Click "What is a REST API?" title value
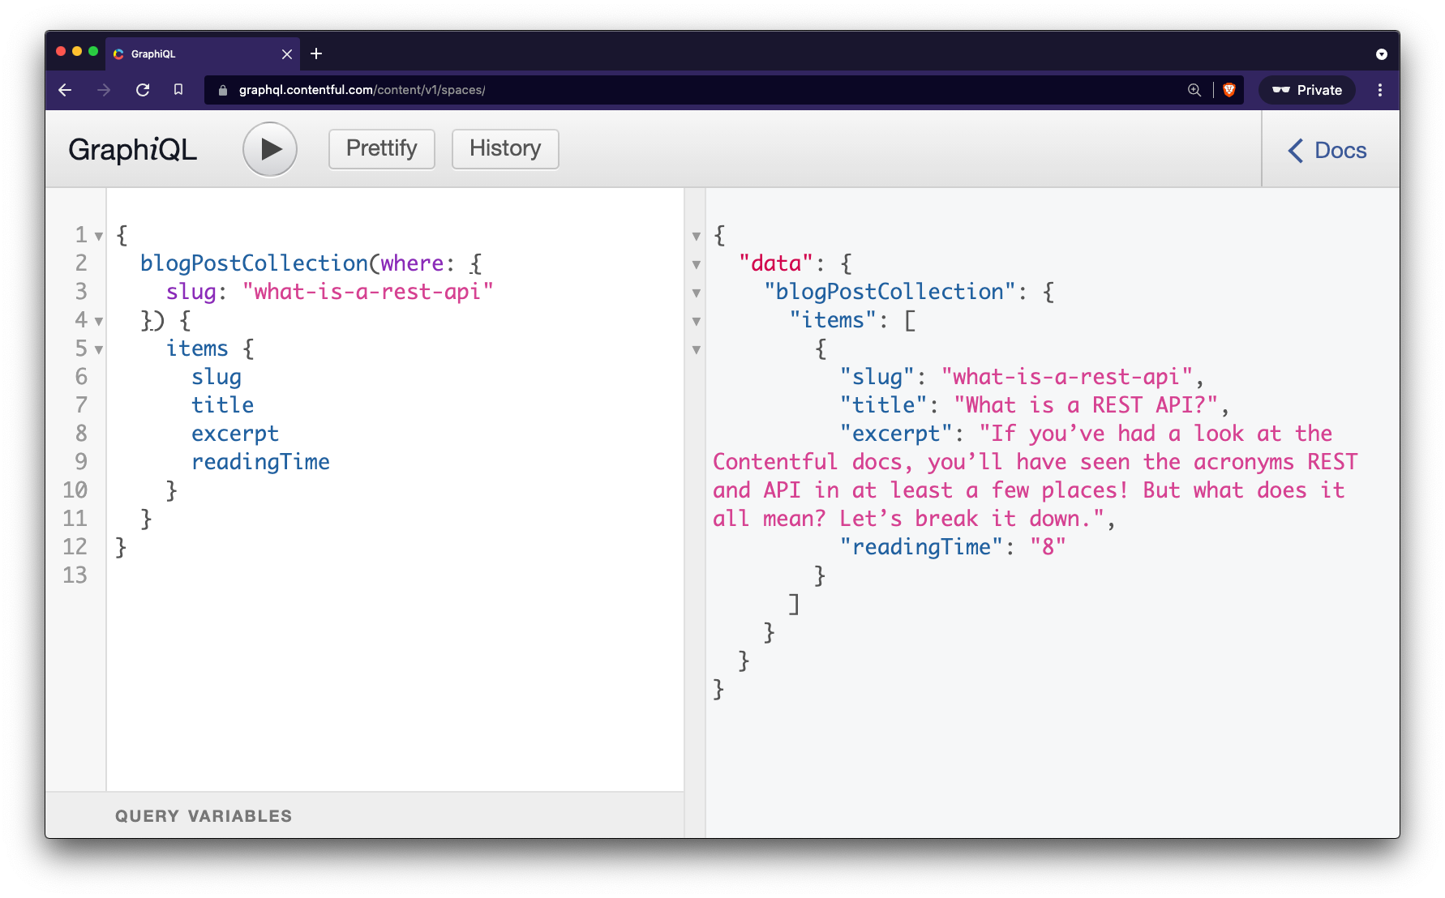 (x=1086, y=405)
